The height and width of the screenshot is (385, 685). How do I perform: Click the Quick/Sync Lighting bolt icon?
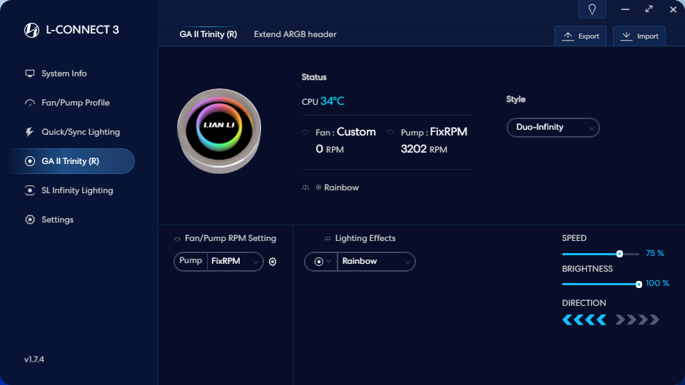point(30,132)
